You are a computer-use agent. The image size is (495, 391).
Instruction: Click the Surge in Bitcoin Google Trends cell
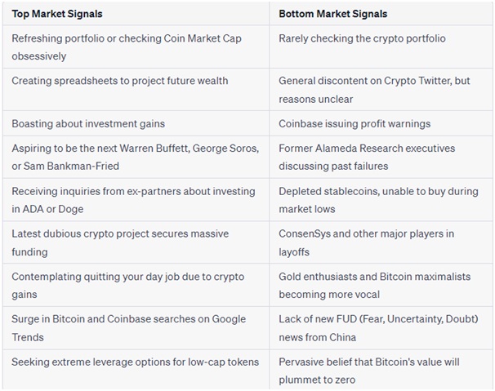click(136, 328)
